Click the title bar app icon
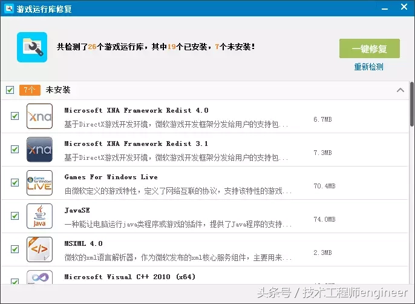 tap(9, 8)
